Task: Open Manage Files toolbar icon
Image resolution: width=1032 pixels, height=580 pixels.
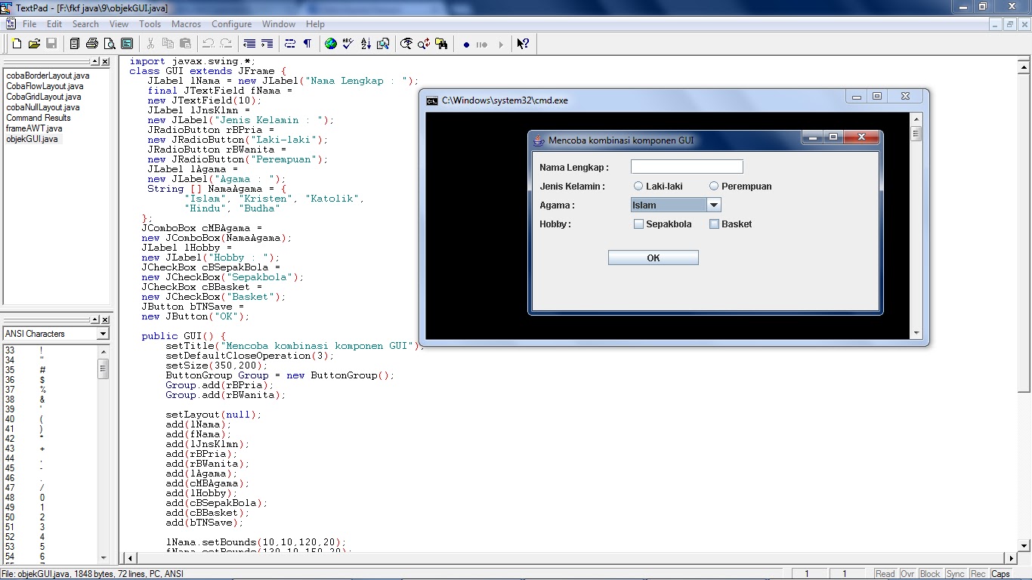Action: (x=75, y=44)
